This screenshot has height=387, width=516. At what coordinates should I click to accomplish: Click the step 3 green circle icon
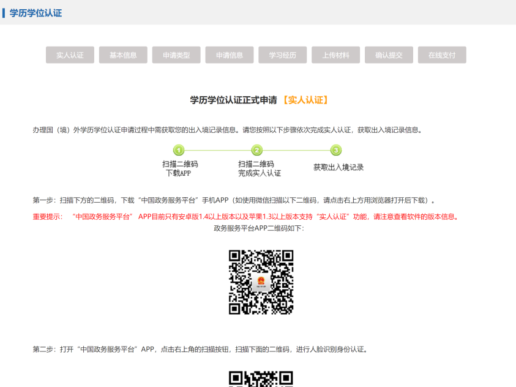tap(335, 151)
